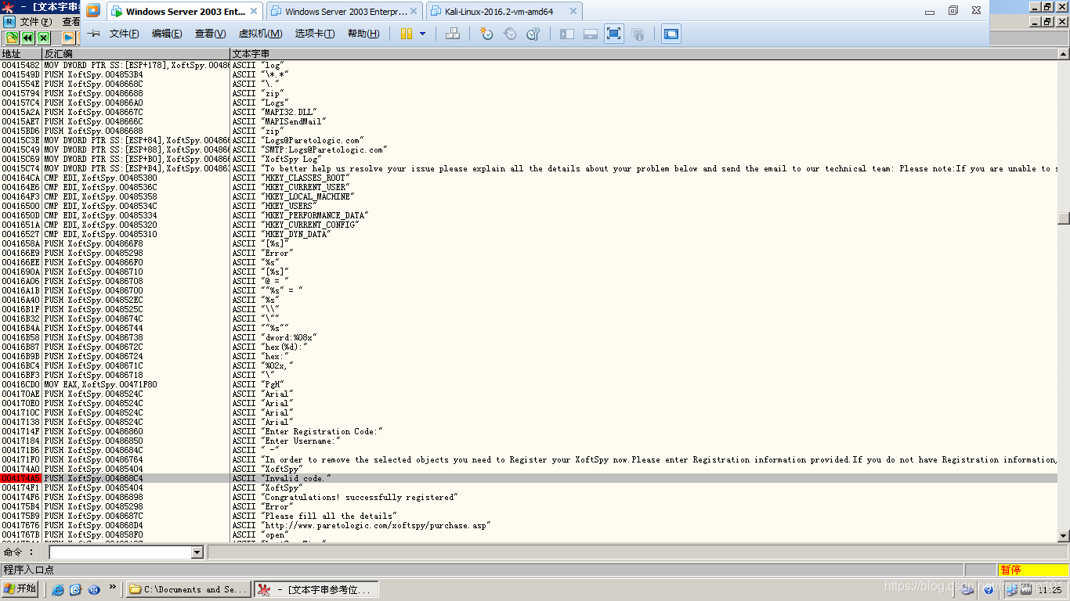The image size is (1070, 601).
Task: Close the Kali-Linux-2016.2-vm-amd64 tab
Action: 573,12
